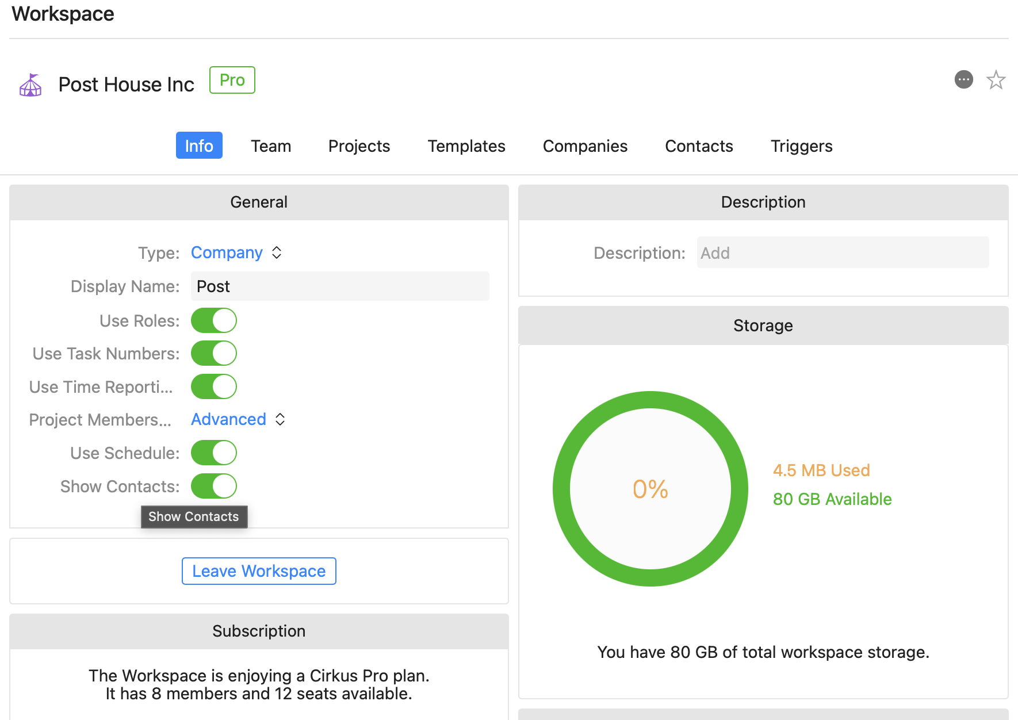Go to the Templates tab

click(466, 145)
